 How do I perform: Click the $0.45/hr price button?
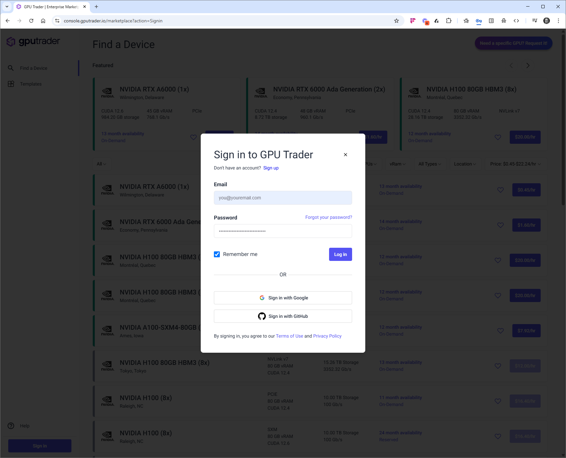527,190
